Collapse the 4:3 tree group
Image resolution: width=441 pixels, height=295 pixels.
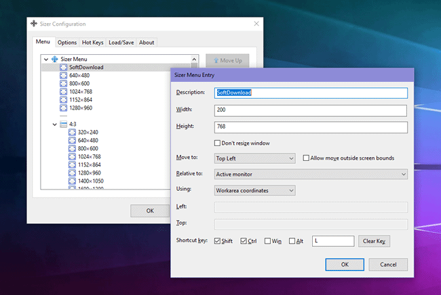(54, 124)
